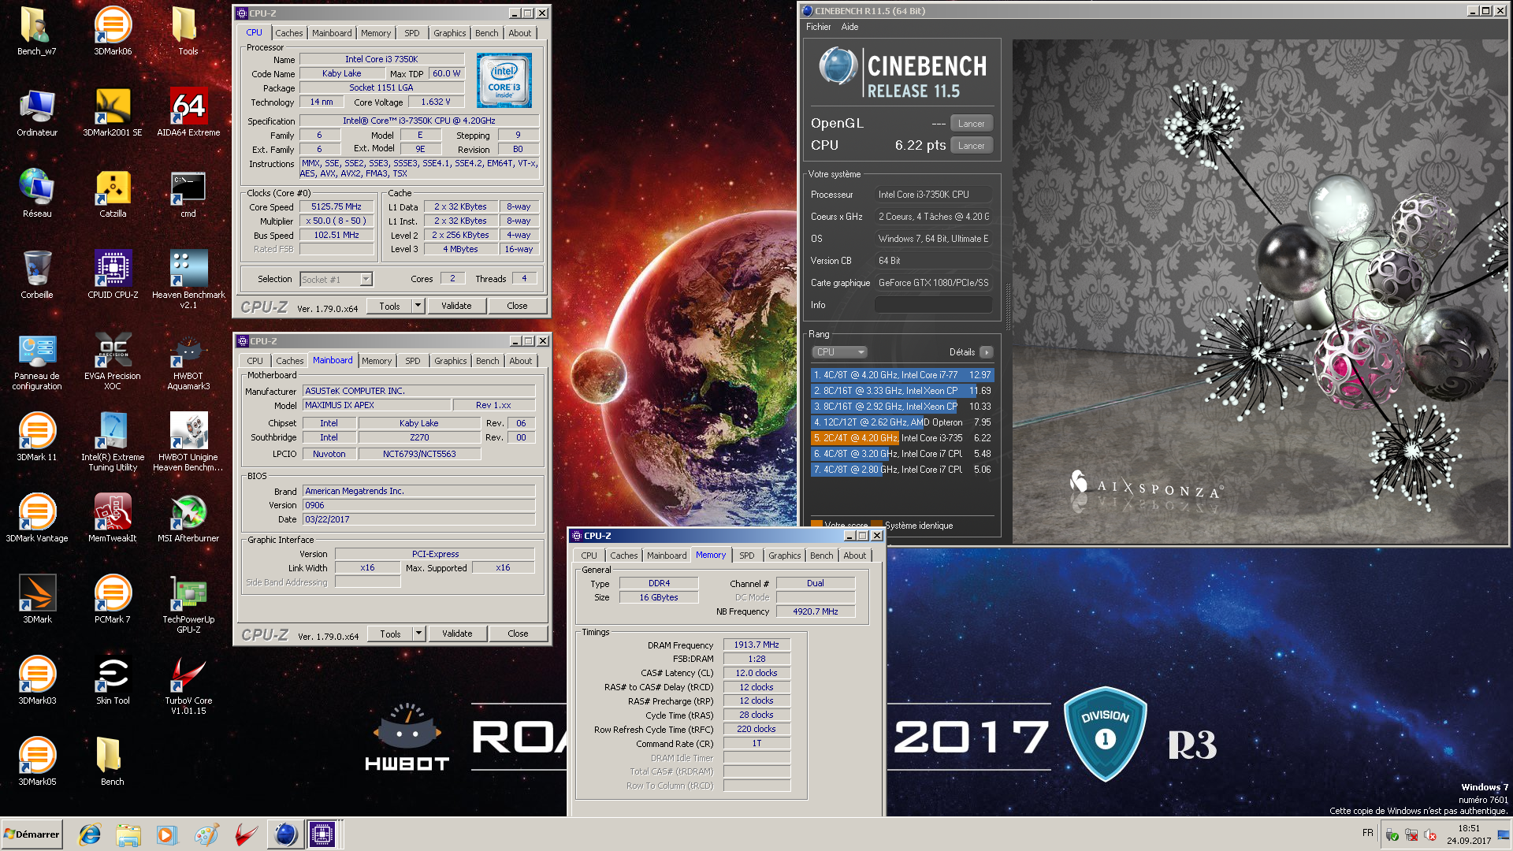Select the 2C/4T i3-7350K ranking row
This screenshot has width=1513, height=851.
click(902, 438)
